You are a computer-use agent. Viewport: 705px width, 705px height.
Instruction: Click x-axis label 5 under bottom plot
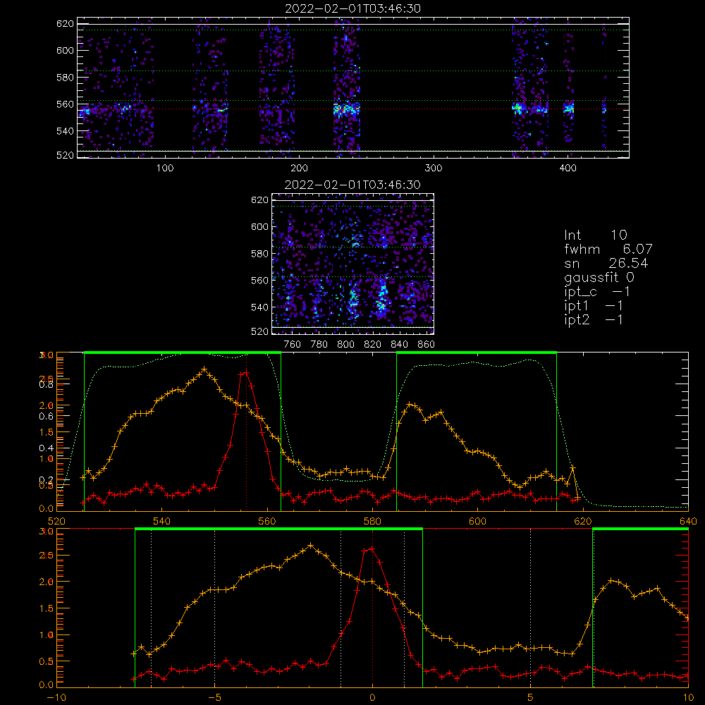point(531,697)
